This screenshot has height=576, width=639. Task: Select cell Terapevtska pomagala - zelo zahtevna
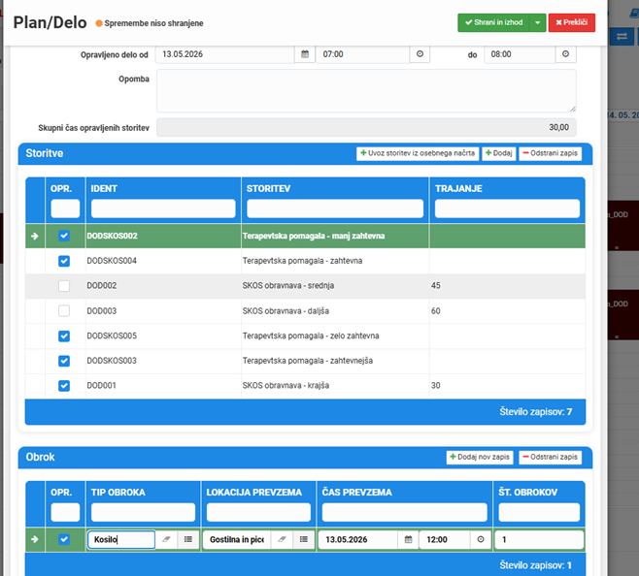(335, 336)
